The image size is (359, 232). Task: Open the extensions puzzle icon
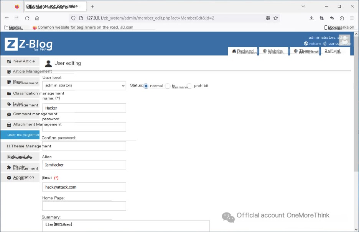[342, 18]
